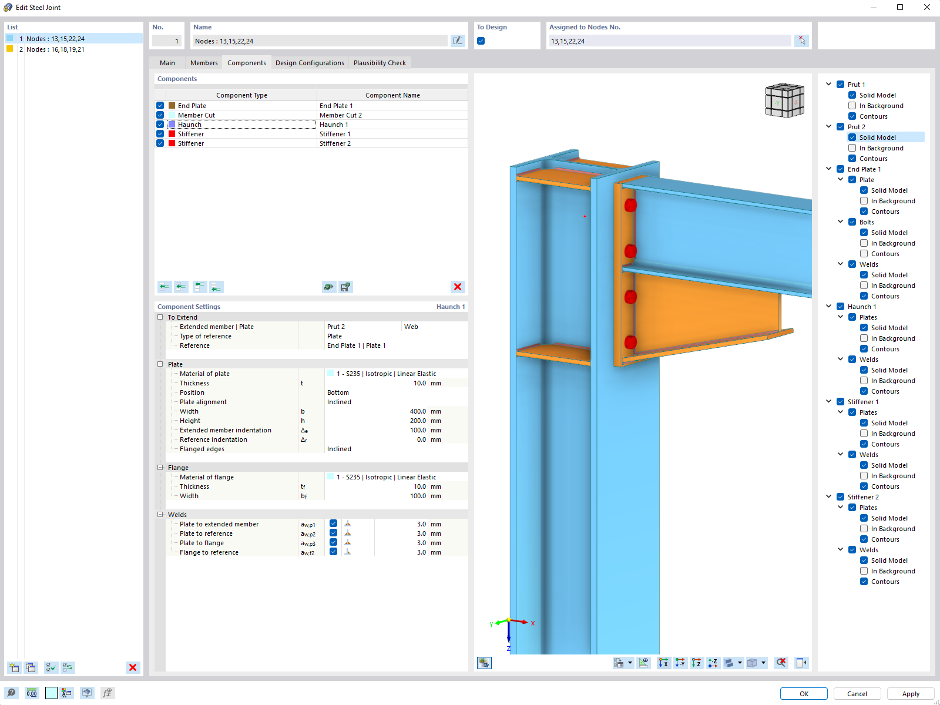
Task: Click the units and decimal places icon
Action: click(x=31, y=693)
